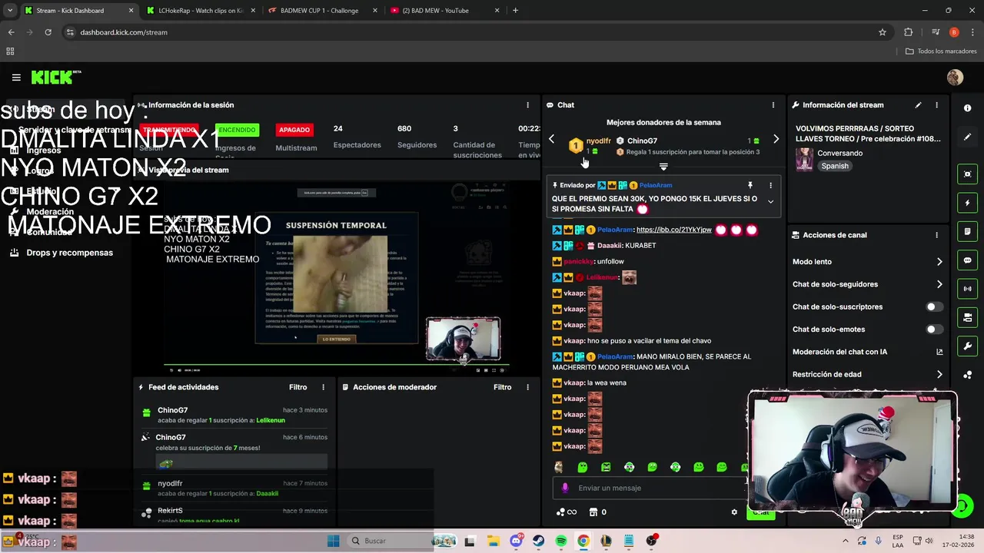Open activity feed Filtro dropdown
The image size is (984, 553).
[x=298, y=387]
